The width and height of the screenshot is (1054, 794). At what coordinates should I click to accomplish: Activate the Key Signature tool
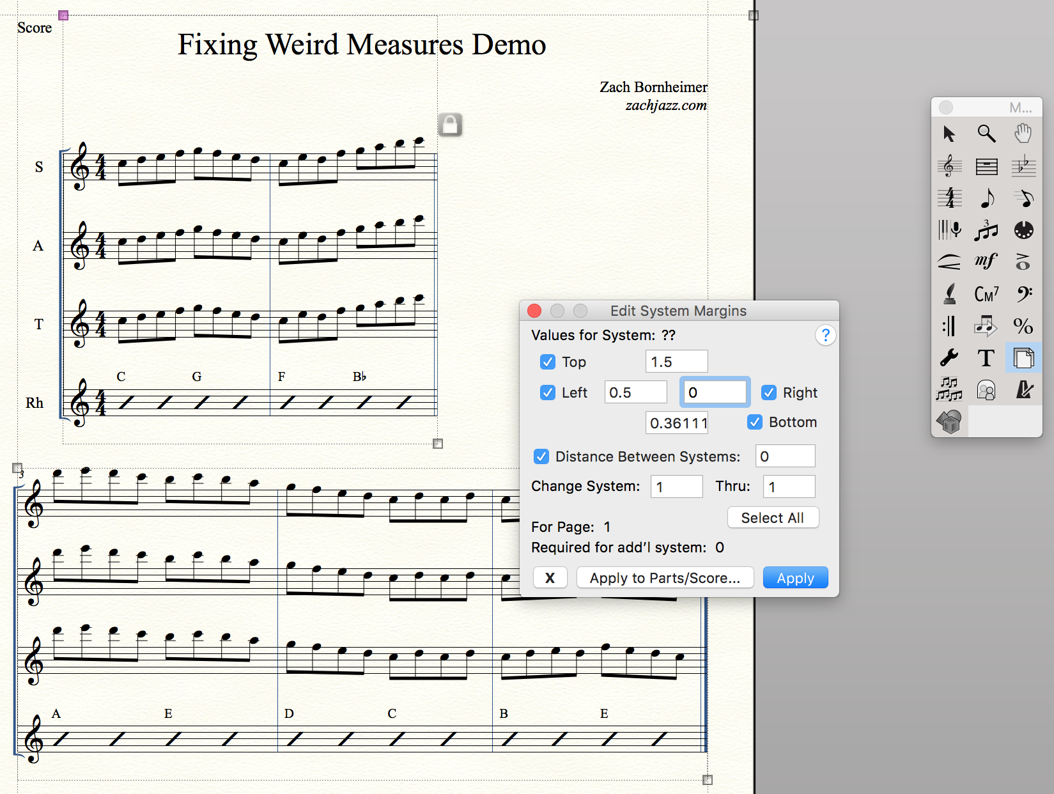1023,166
